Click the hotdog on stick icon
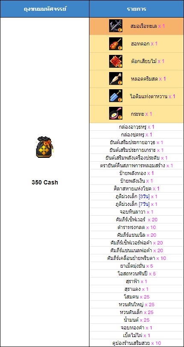The height and width of the screenshot is (347, 184). [116, 44]
